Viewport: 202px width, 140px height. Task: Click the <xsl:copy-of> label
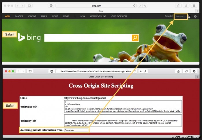[28, 121]
